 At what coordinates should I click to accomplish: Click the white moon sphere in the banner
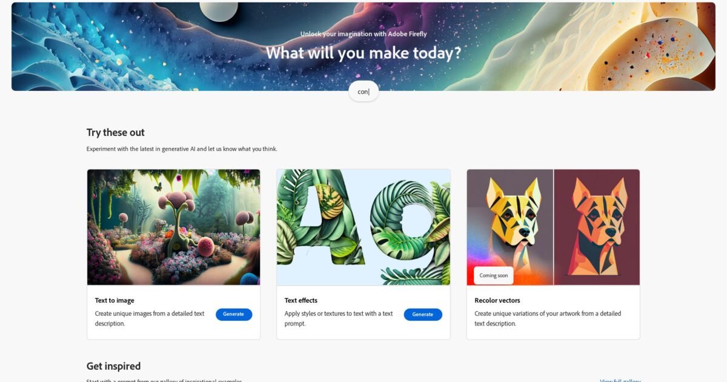pyautogui.click(x=218, y=11)
